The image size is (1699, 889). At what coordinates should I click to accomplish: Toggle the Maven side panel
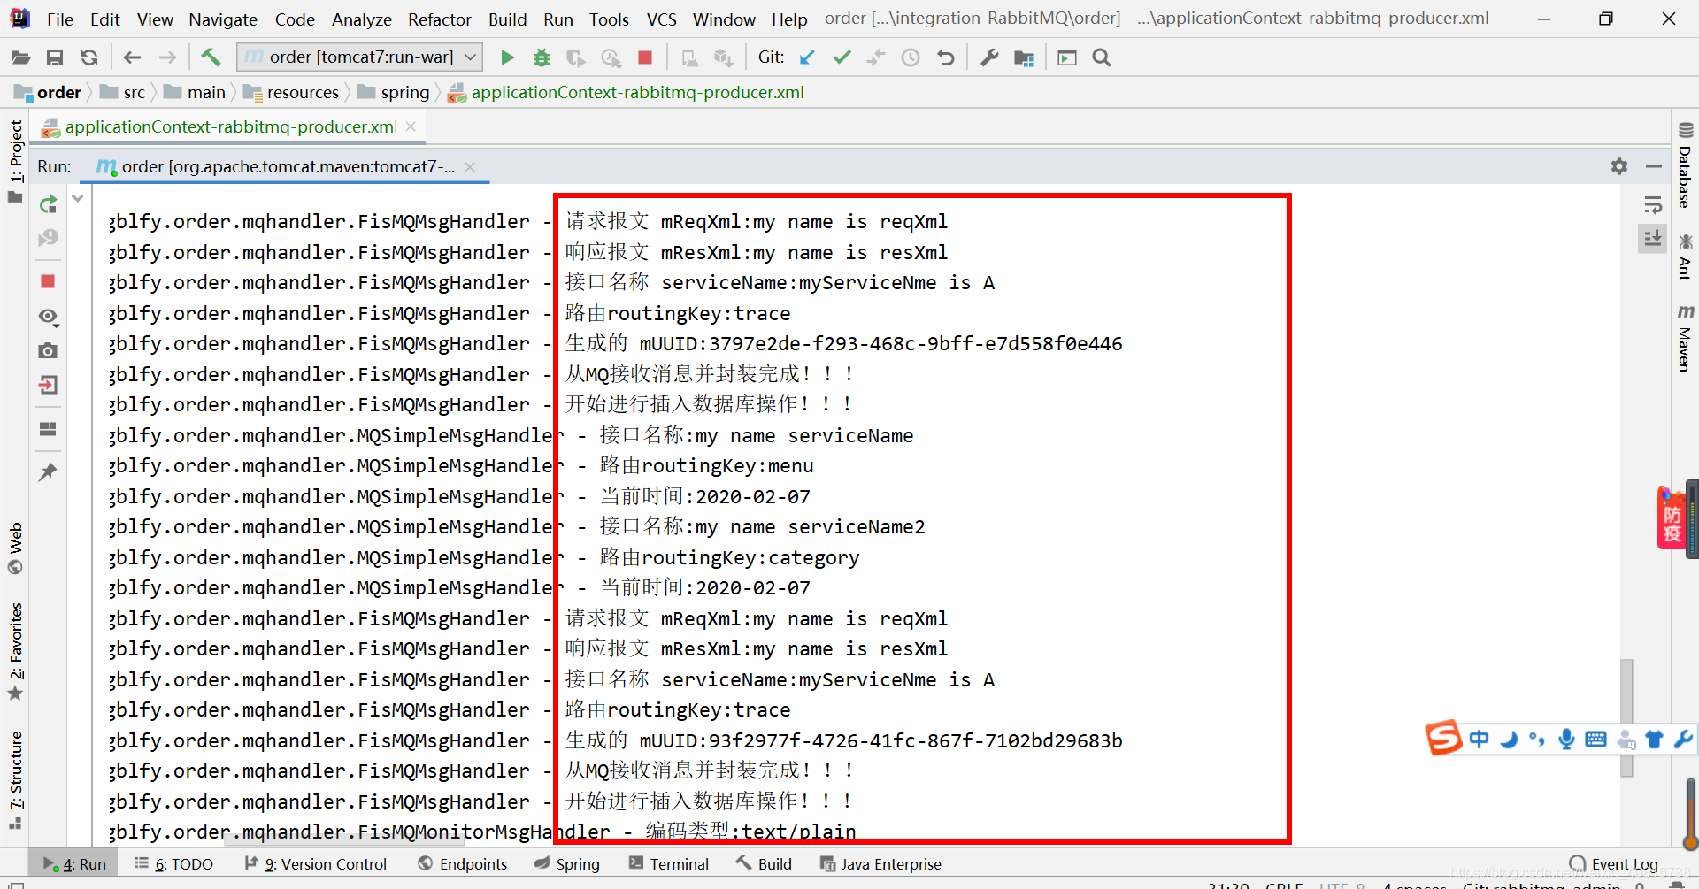(1685, 338)
